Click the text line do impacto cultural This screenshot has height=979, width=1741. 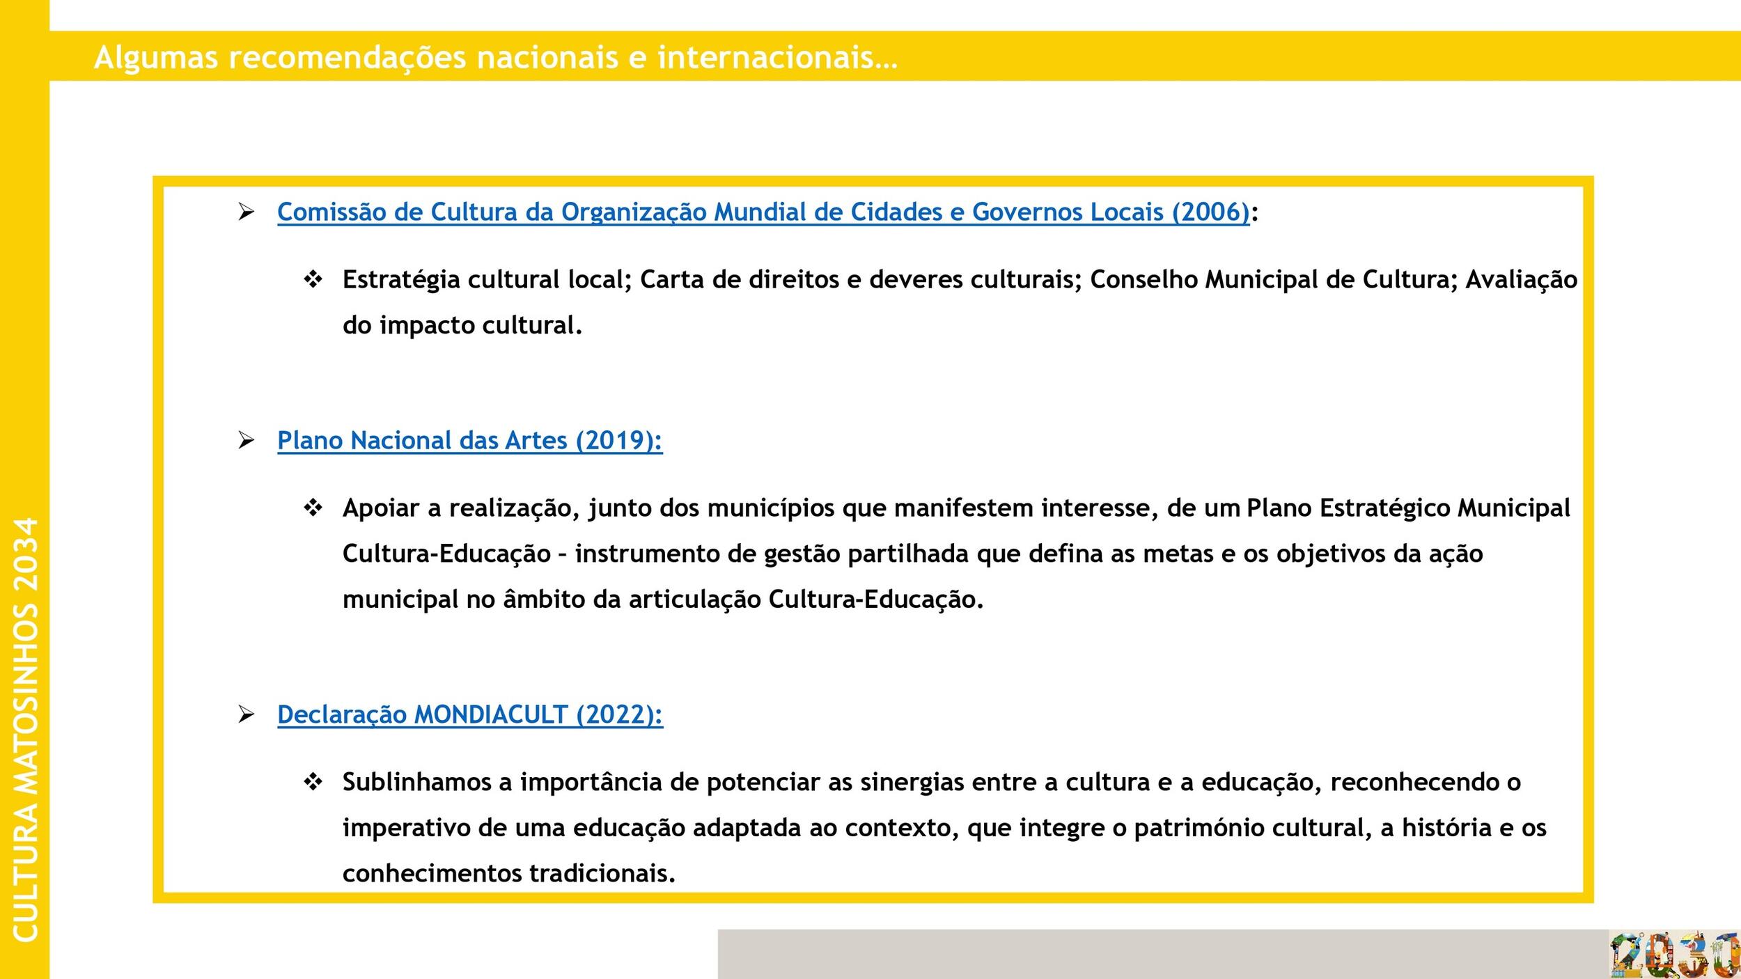(462, 325)
